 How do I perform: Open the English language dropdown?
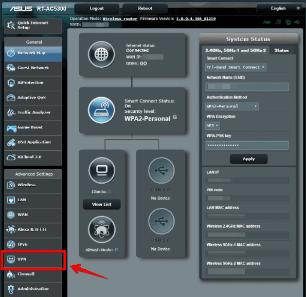pos(280,8)
